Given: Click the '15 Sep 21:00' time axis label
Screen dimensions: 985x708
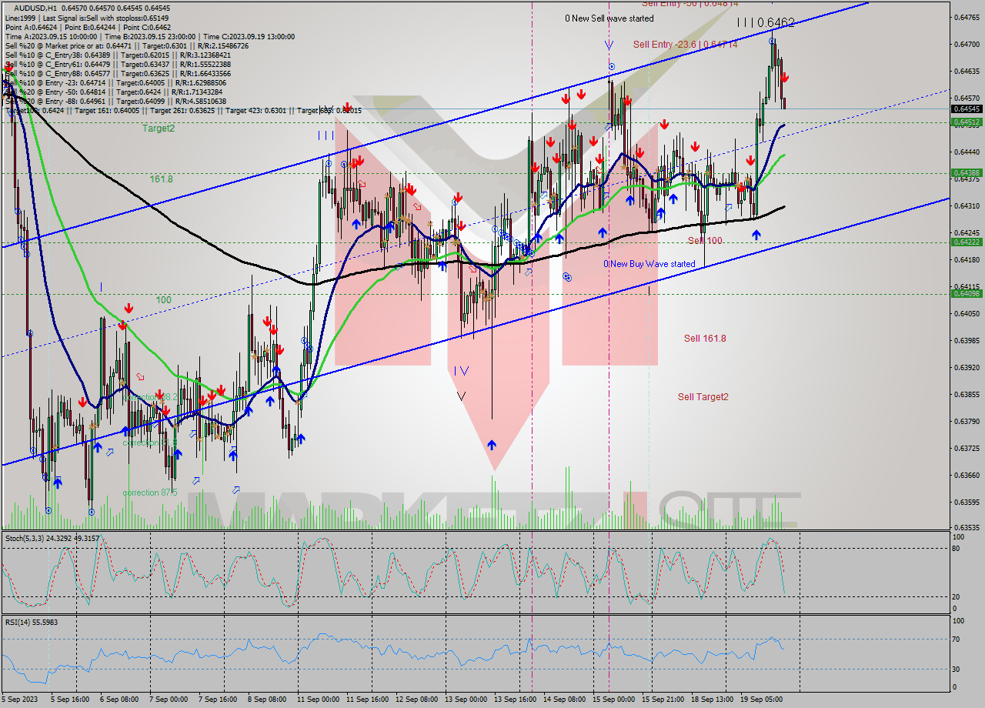Looking at the screenshot, I should click(663, 700).
